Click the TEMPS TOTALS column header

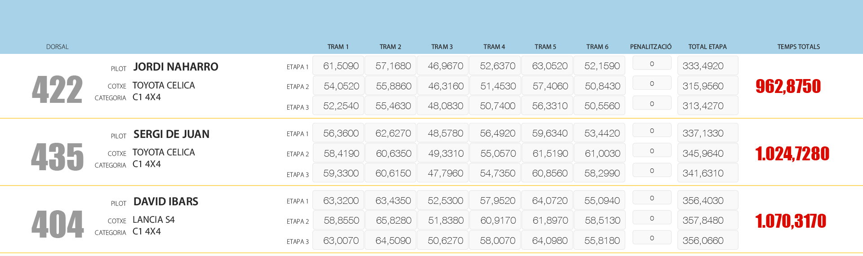[x=798, y=47]
